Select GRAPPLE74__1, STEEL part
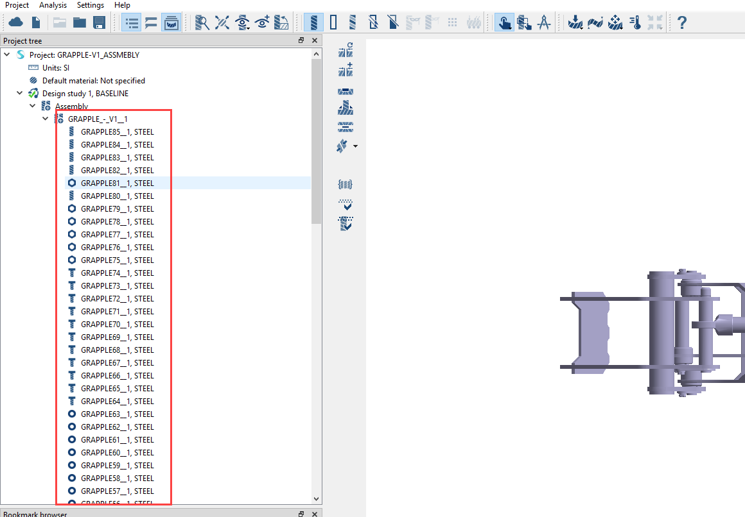 117,273
